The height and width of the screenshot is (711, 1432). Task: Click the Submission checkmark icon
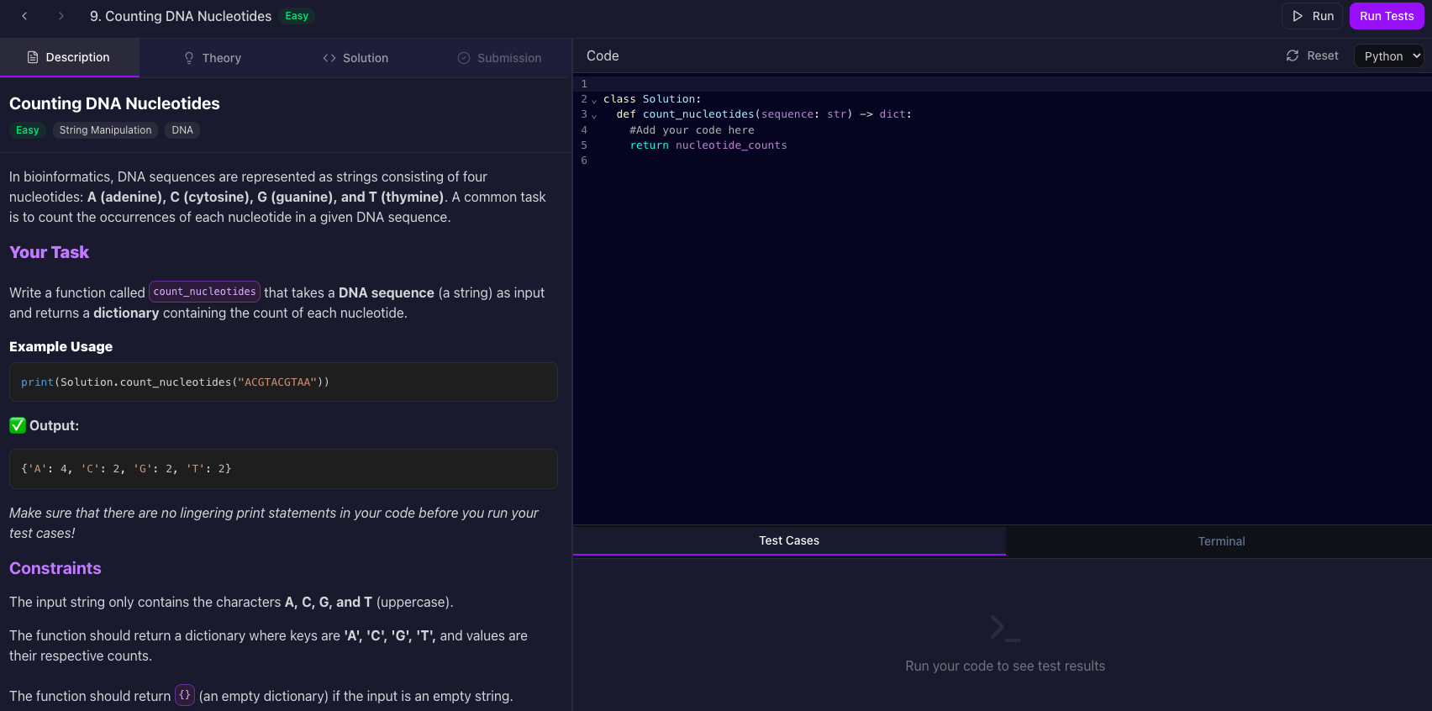[464, 58]
